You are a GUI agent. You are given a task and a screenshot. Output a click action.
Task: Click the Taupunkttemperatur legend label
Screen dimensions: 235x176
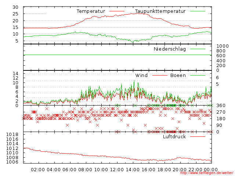click(160, 11)
